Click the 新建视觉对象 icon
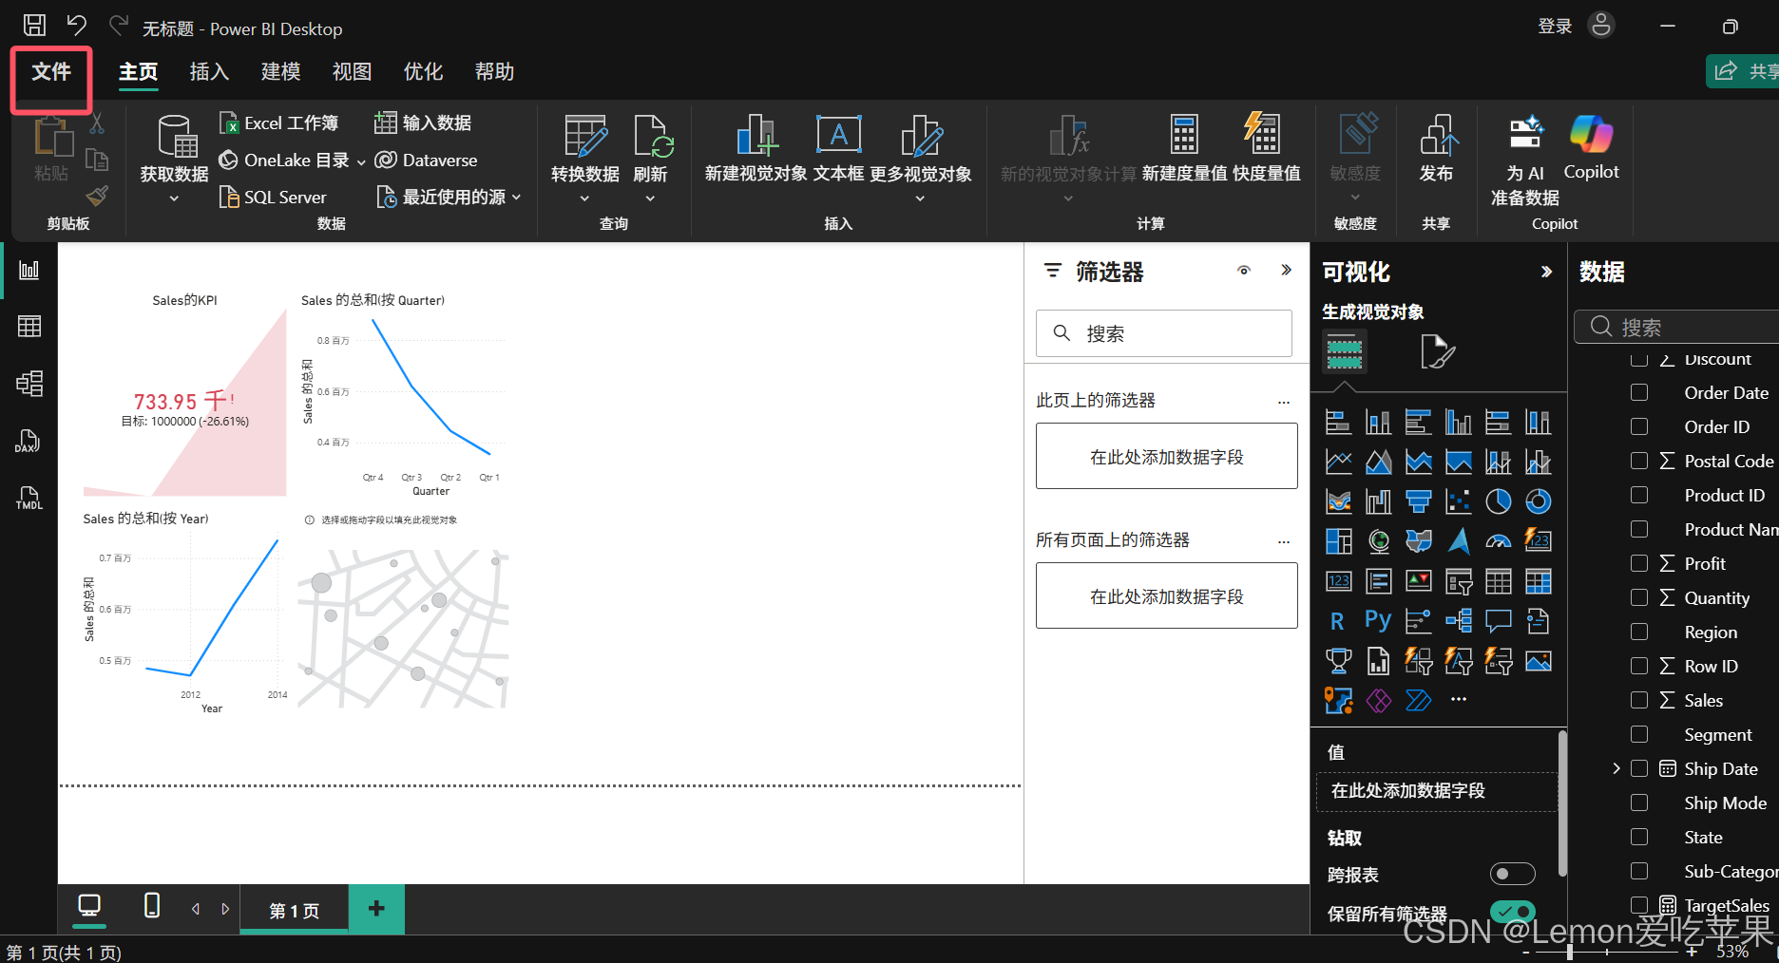 (756, 135)
